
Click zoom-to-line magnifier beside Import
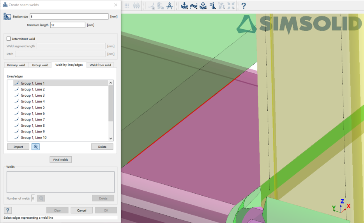point(35,147)
